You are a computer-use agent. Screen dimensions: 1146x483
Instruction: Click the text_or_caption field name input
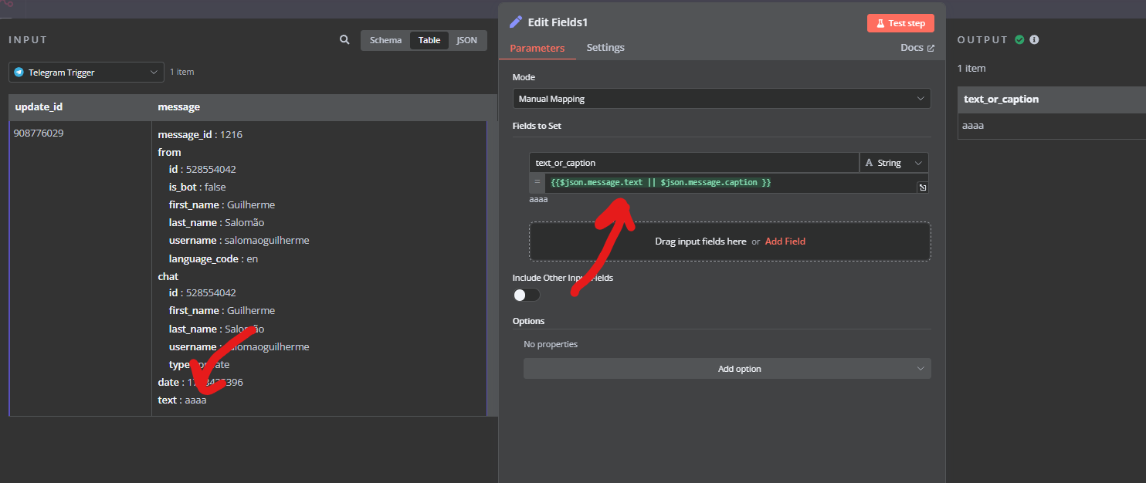point(693,163)
